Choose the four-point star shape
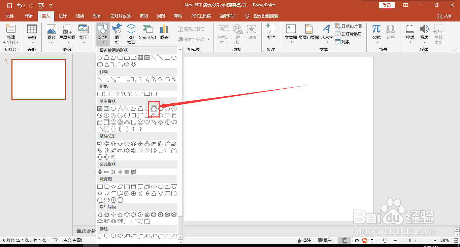This screenshot has height=247, width=460. [x=113, y=214]
